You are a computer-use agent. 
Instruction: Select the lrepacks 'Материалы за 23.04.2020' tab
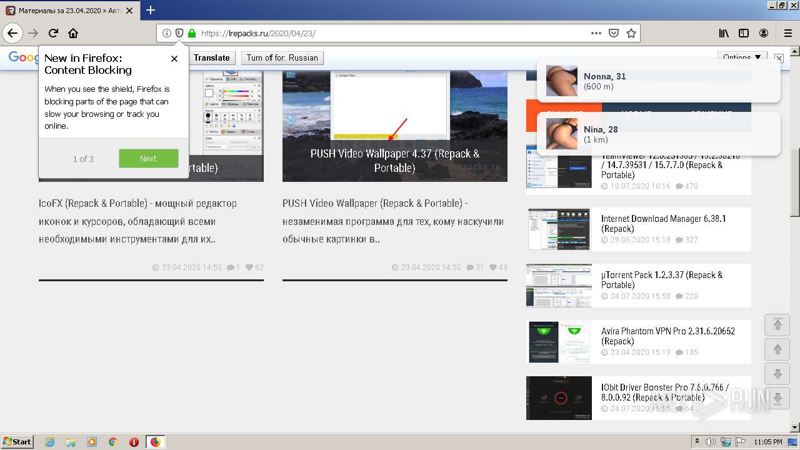pyautogui.click(x=71, y=11)
